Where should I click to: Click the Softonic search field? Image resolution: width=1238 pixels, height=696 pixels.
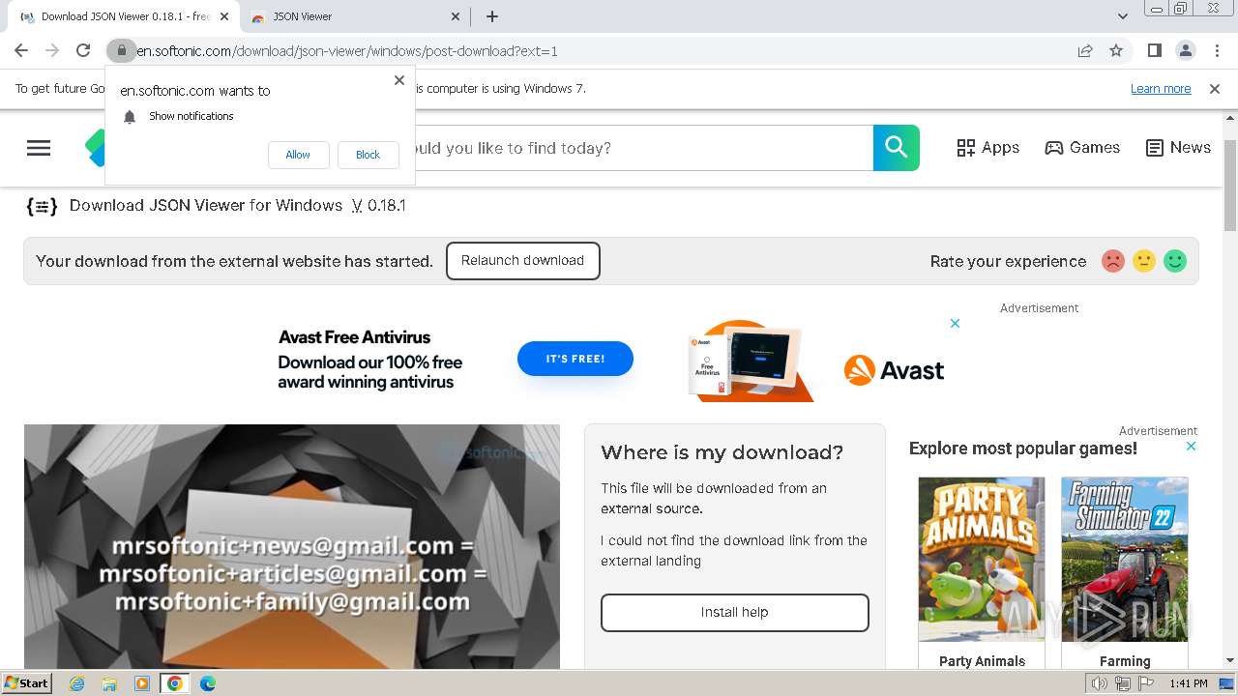(x=643, y=148)
